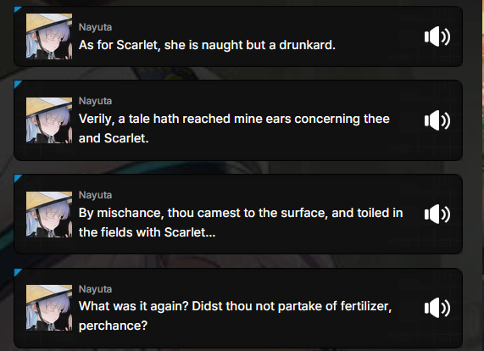Image resolution: width=484 pixels, height=351 pixels.
Task: Select the 'toiled in the fields with Scarlet' dialogue text
Action: [241, 223]
